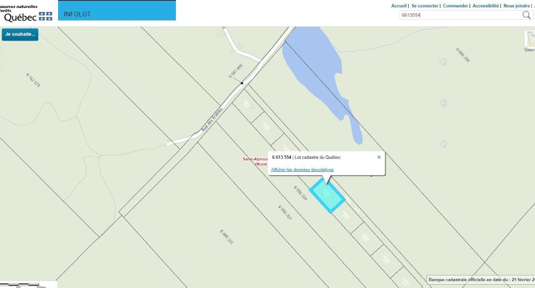Click lot label 6 080 284
The image size is (535, 288).
[463, 55]
